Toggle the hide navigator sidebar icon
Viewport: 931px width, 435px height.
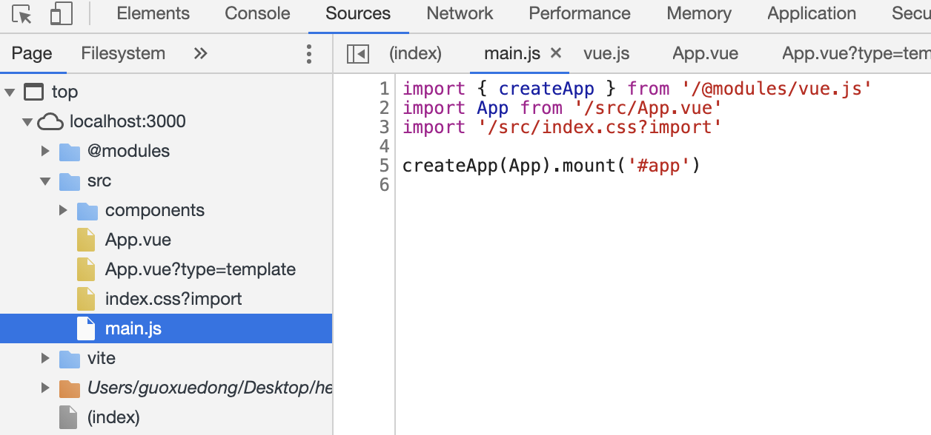pos(358,53)
